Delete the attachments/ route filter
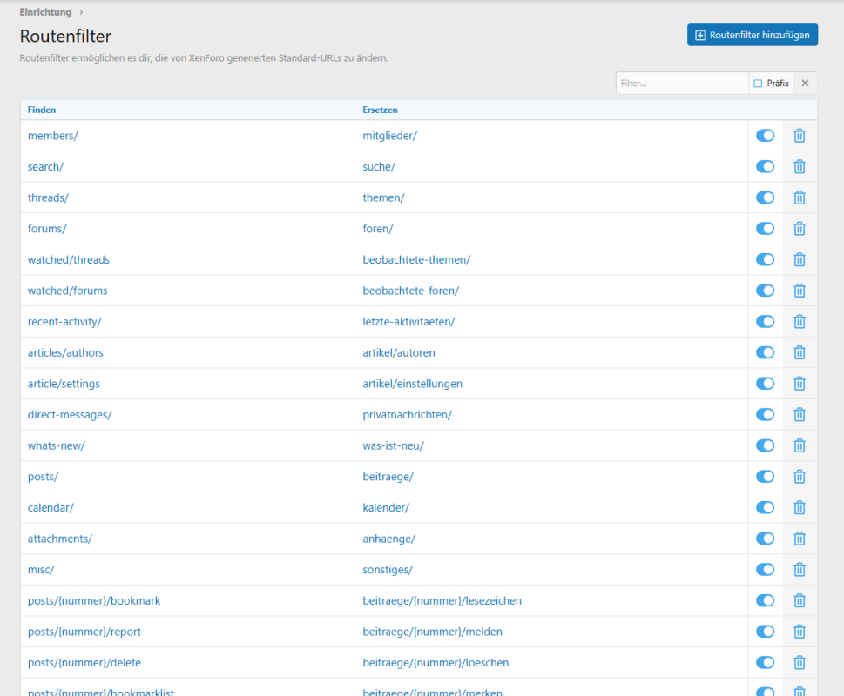 pyautogui.click(x=800, y=539)
